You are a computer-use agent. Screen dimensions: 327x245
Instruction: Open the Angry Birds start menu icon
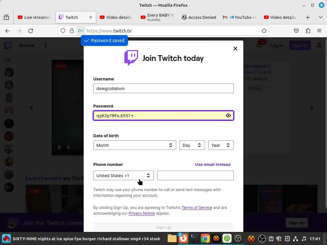(6, 238)
